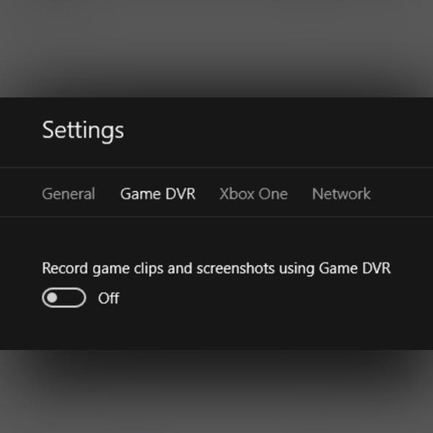433x433 pixels.
Task: Switch to the General settings tab
Action: [x=69, y=194]
